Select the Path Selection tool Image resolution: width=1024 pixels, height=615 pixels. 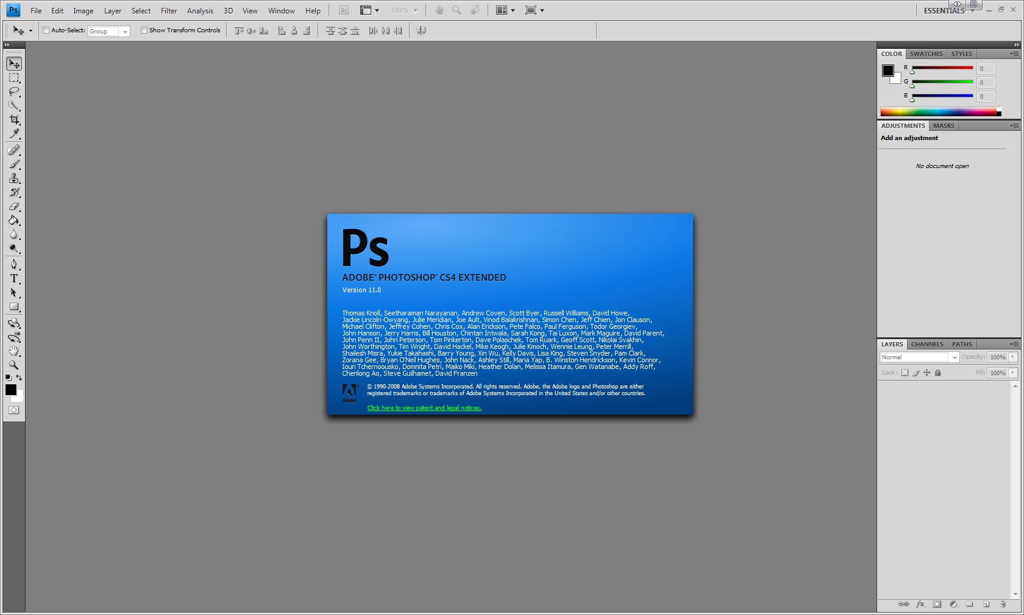coord(14,292)
